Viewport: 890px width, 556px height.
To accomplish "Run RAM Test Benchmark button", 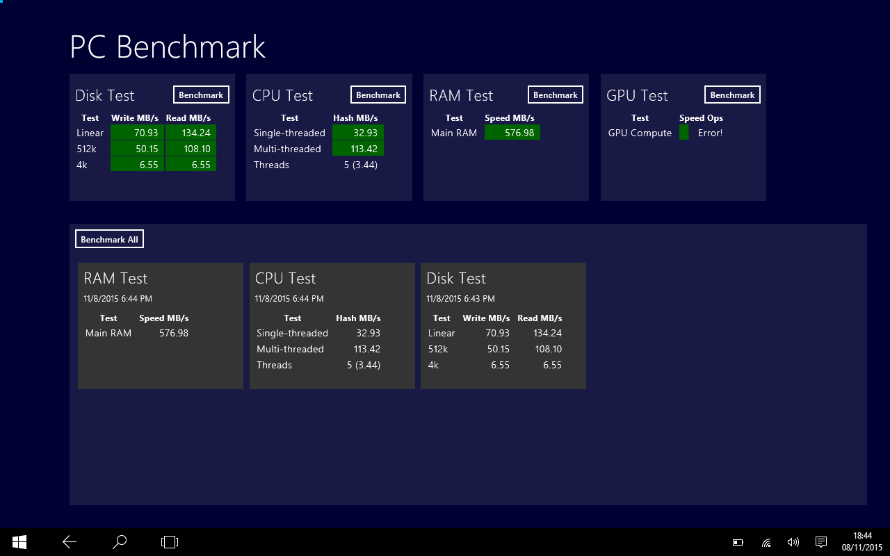I will point(556,95).
